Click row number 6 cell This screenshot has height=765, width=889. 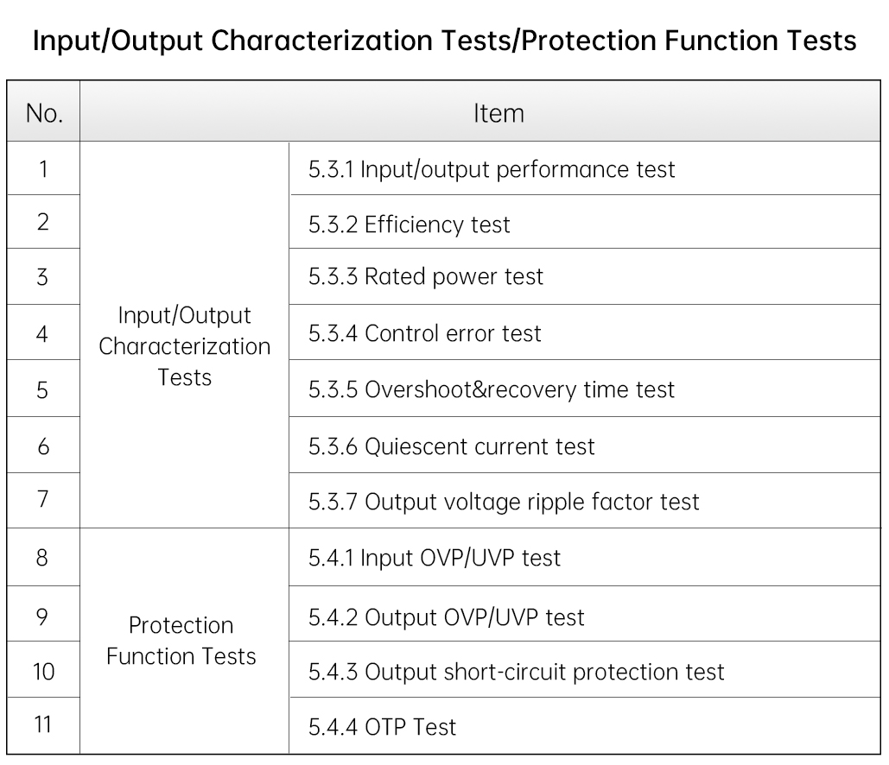point(43,446)
